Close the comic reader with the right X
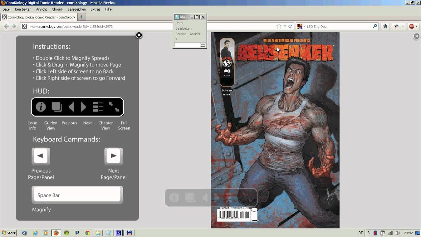The image size is (421, 237). [416, 36]
